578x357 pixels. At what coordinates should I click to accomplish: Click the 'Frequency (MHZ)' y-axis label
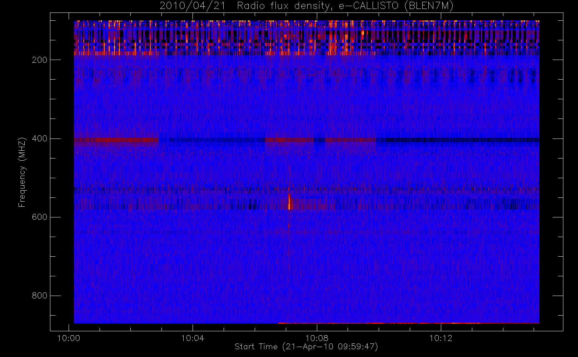tap(22, 172)
